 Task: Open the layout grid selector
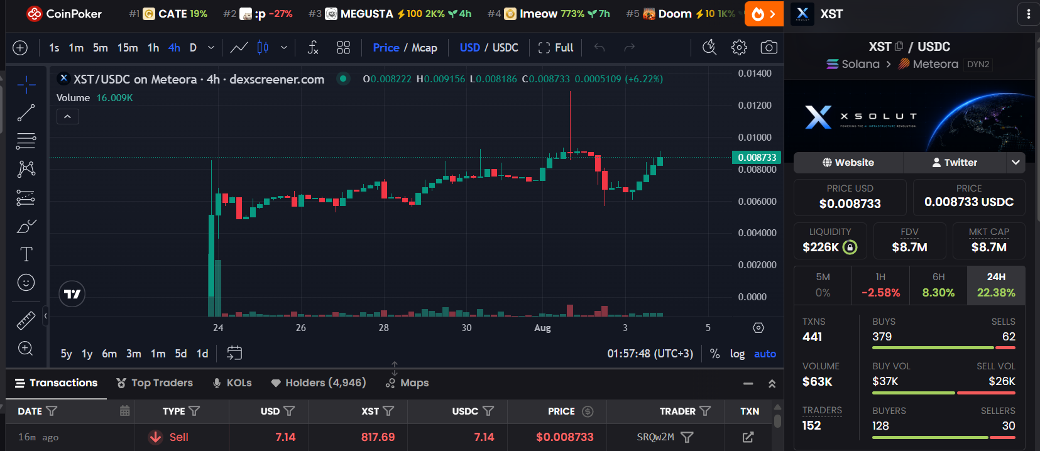343,48
